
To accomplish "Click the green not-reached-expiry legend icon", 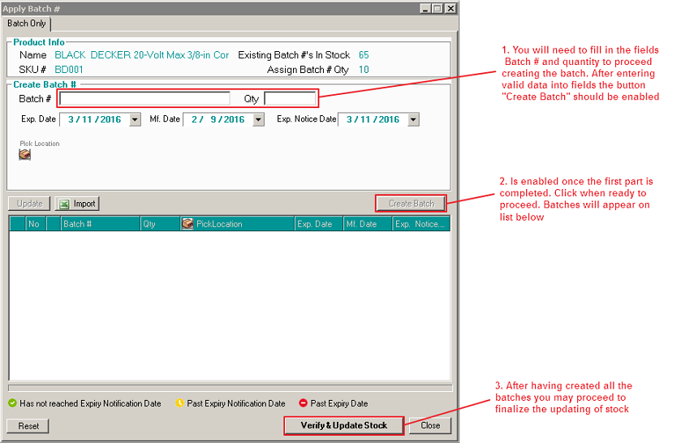I will coord(12,403).
